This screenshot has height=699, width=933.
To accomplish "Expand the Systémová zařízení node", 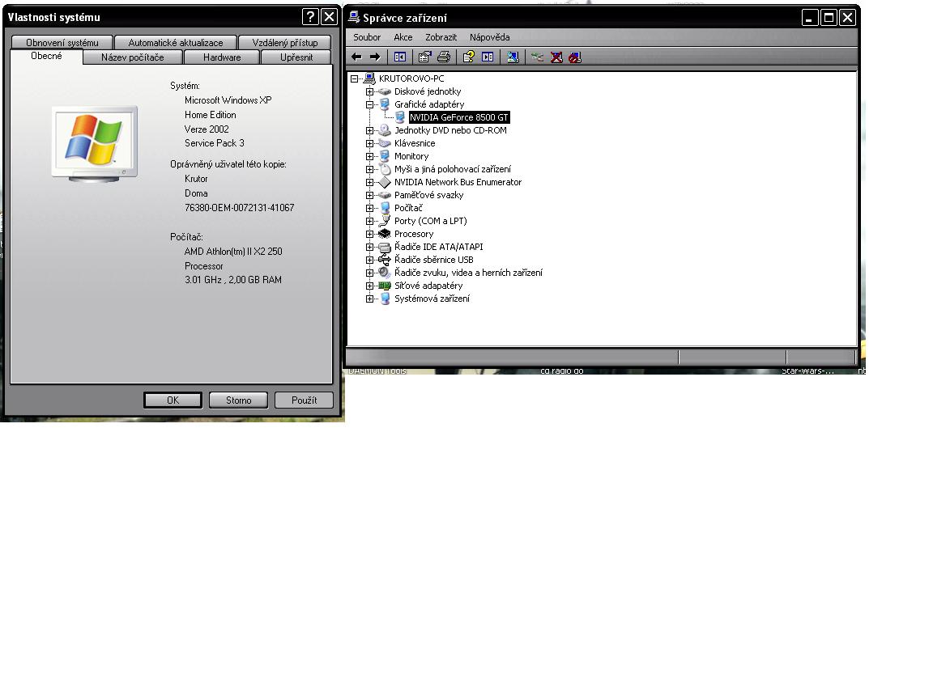I will coord(369,299).
